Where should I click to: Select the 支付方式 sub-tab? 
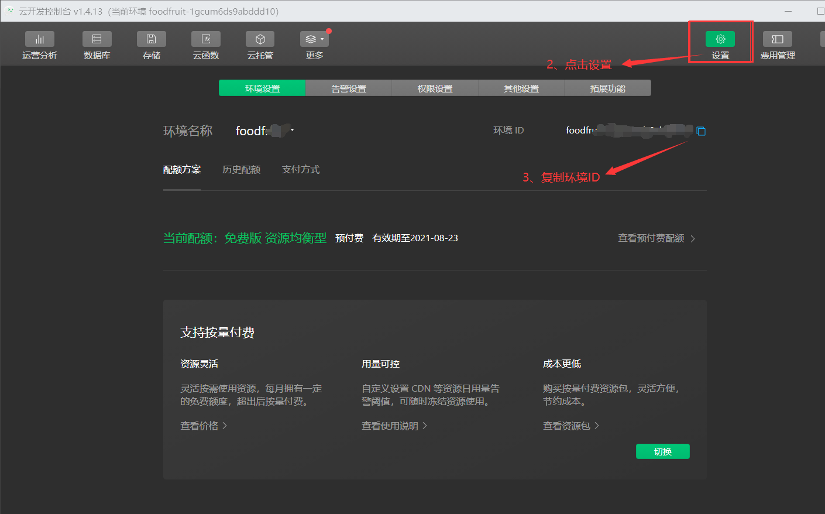click(x=300, y=169)
